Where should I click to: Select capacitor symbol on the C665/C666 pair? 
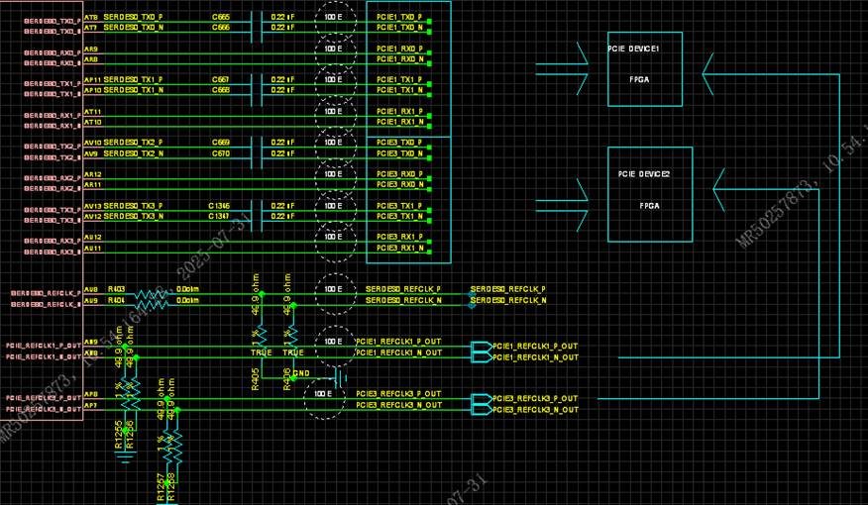point(257,27)
